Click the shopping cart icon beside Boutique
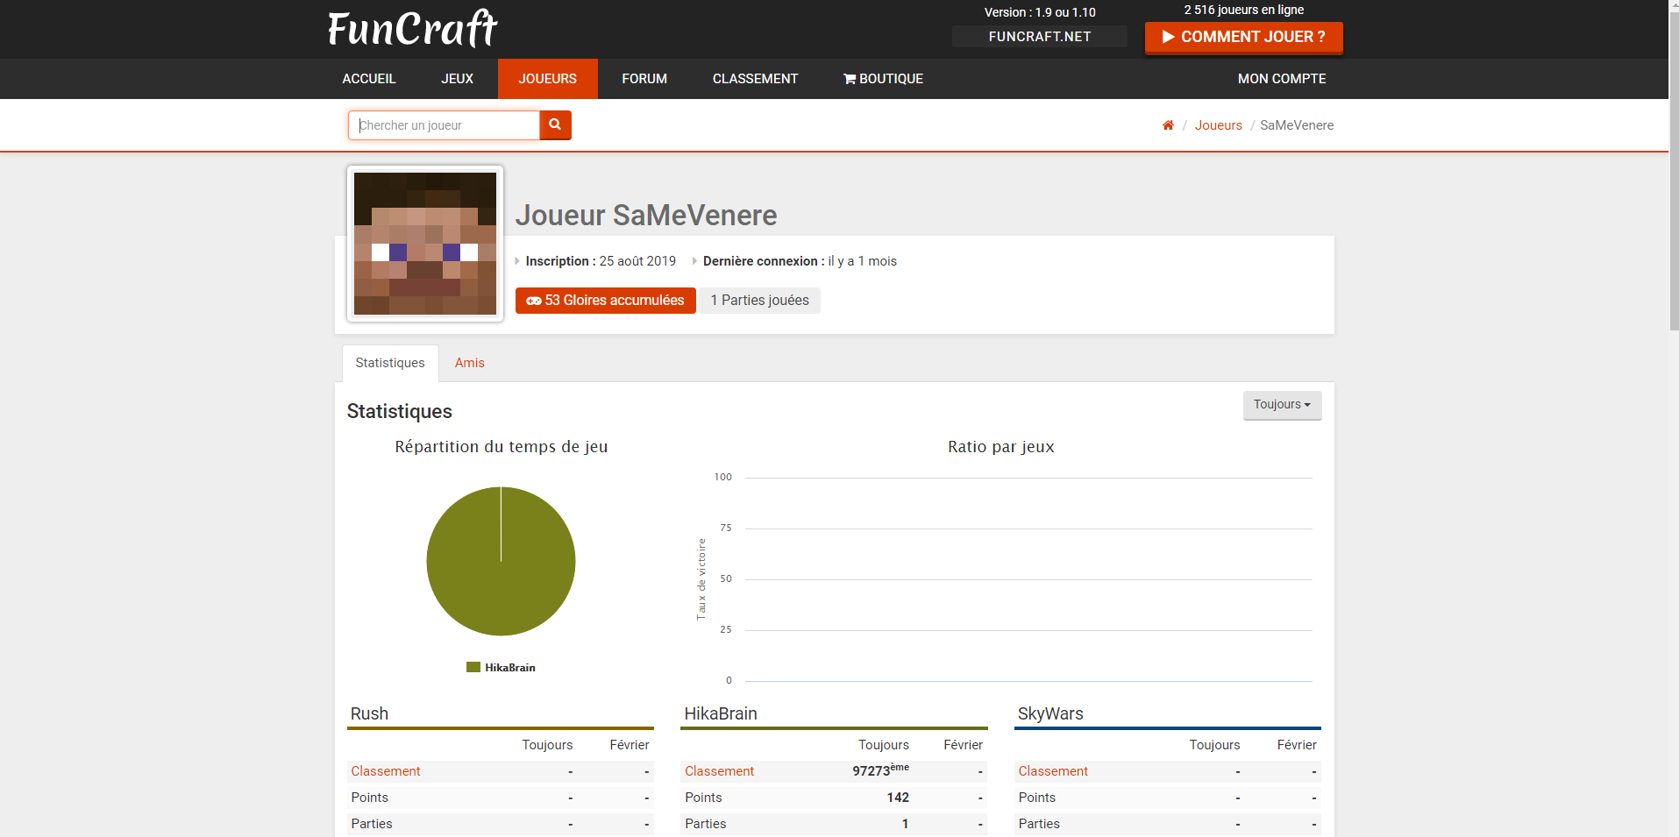The width and height of the screenshot is (1679, 837). coord(850,79)
